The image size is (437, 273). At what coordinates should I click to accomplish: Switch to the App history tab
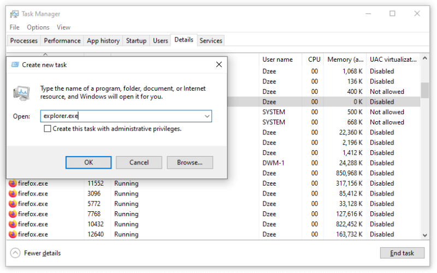[x=103, y=40]
